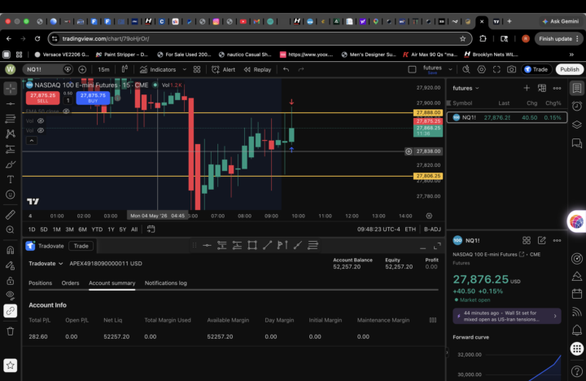
Task: Click the Trade button in top toolbar
Action: pos(536,69)
